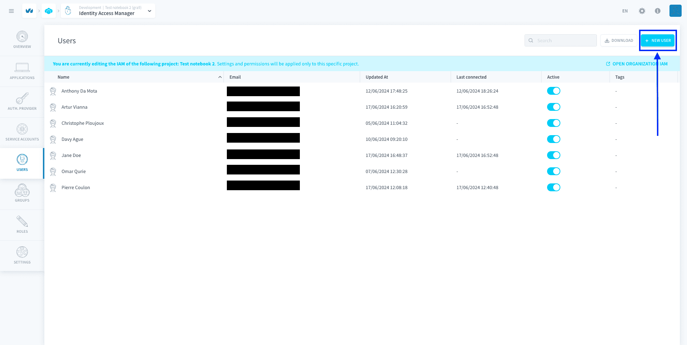Screen dimensions: 687x345
Task: Click updated date 12/06/2024 17:48:25
Action: point(386,91)
